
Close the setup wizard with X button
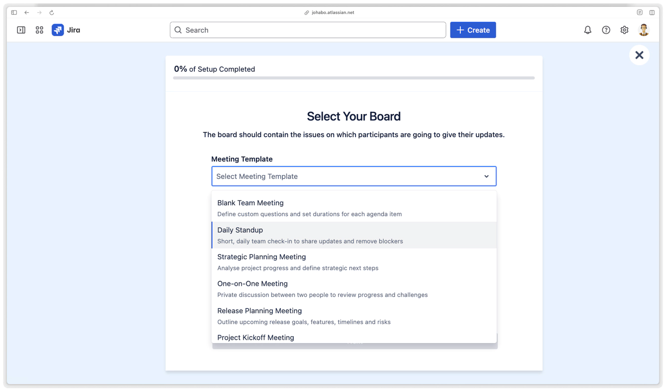[x=639, y=55]
